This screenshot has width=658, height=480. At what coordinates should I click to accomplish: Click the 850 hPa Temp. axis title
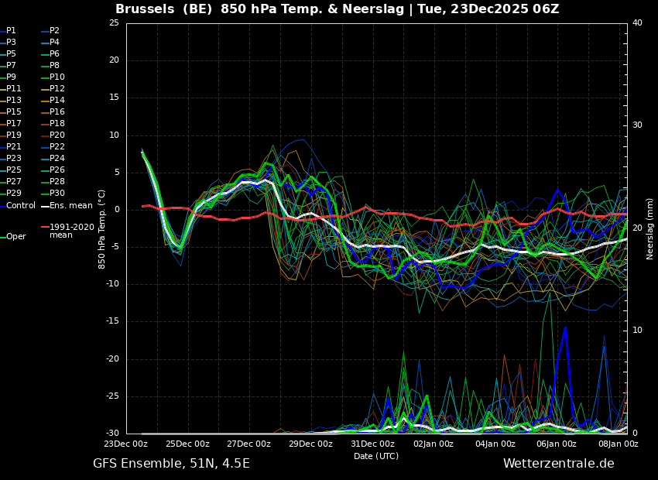click(102, 228)
